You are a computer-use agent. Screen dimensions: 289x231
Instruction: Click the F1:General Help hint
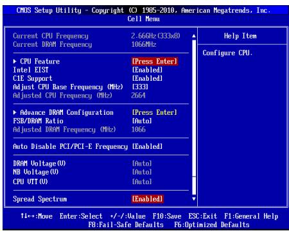251,216
